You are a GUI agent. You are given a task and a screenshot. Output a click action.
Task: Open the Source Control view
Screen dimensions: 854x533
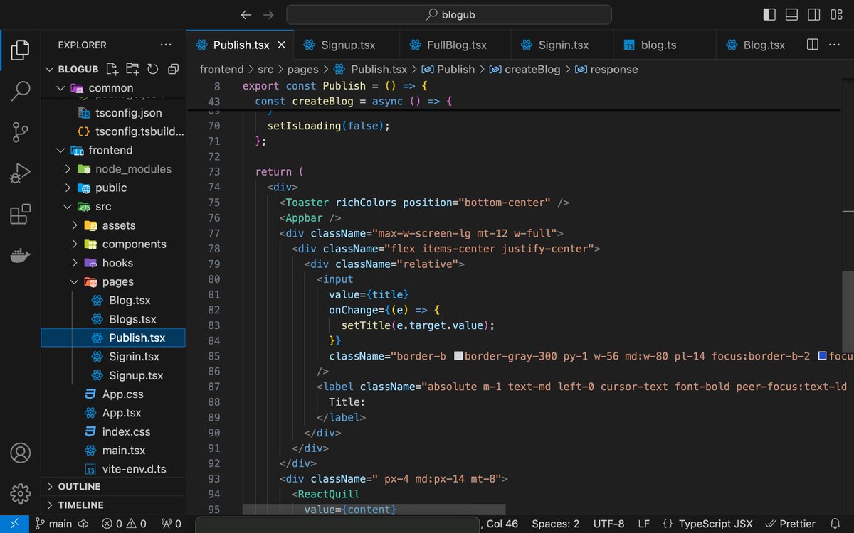21,131
